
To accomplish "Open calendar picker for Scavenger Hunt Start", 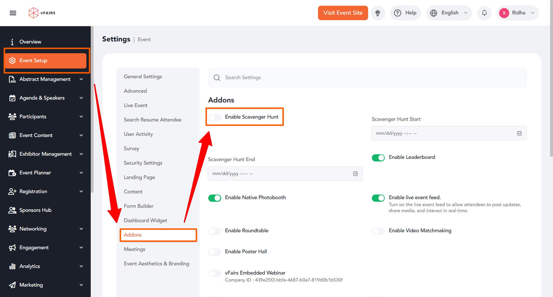I will (x=519, y=133).
